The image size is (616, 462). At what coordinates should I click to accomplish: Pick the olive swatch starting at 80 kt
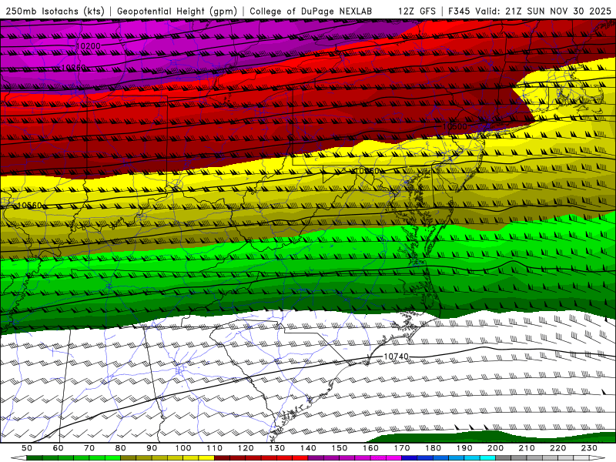(x=128, y=458)
